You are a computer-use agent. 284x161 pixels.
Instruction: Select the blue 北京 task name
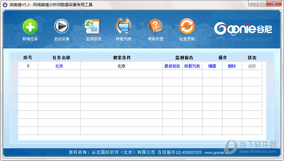59,66
